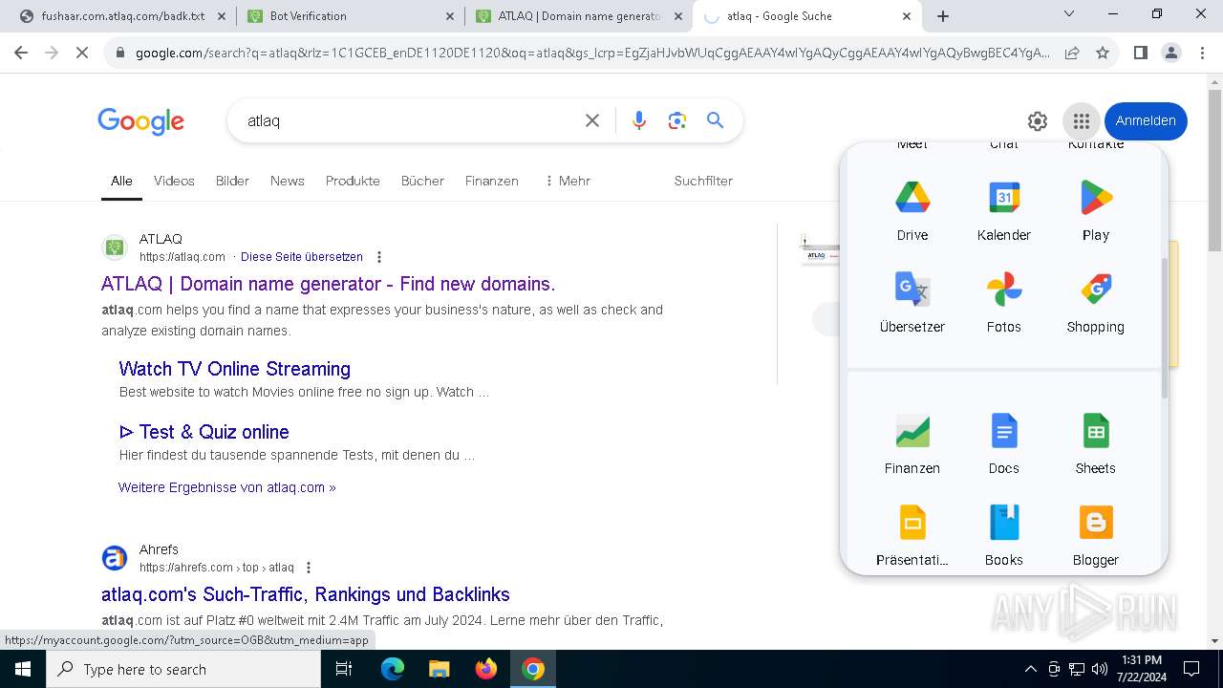1223x688 pixels.
Task: Open Google search settings gear
Action: pyautogui.click(x=1038, y=121)
